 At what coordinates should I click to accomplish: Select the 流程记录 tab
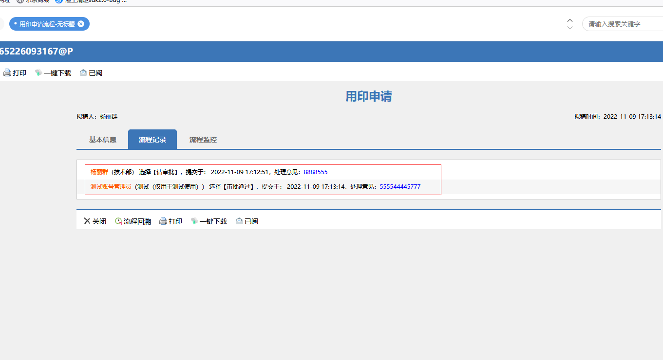tap(152, 140)
